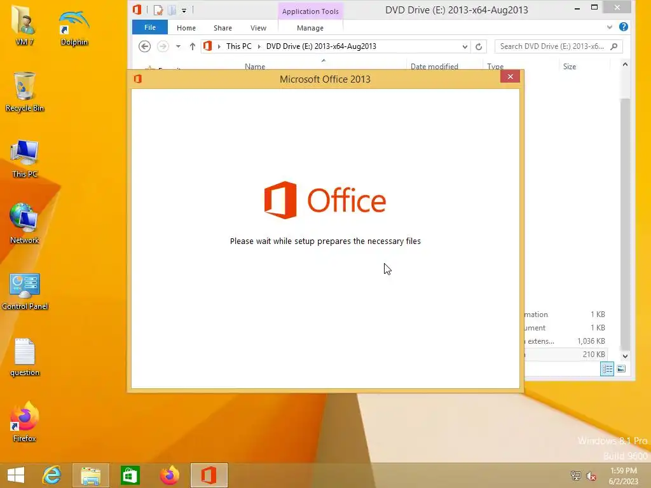Screen dimensions: 651x488
Task: Click the Explorer scrollbar up arrow
Action: (x=625, y=64)
